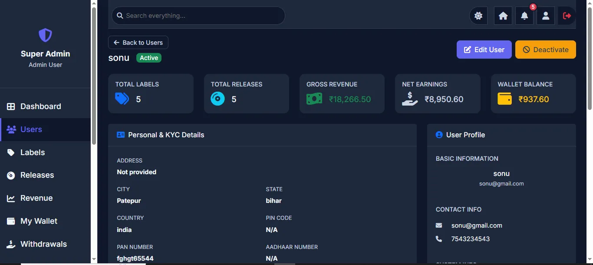Click the main page vertical scrollbar thumb

pos(590,59)
